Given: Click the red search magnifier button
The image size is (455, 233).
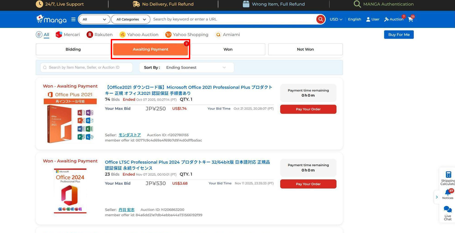Looking at the screenshot, I should pyautogui.click(x=320, y=19).
